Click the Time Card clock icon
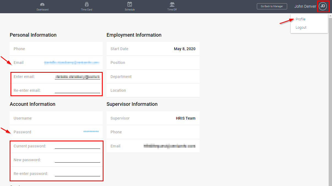 [86, 4]
